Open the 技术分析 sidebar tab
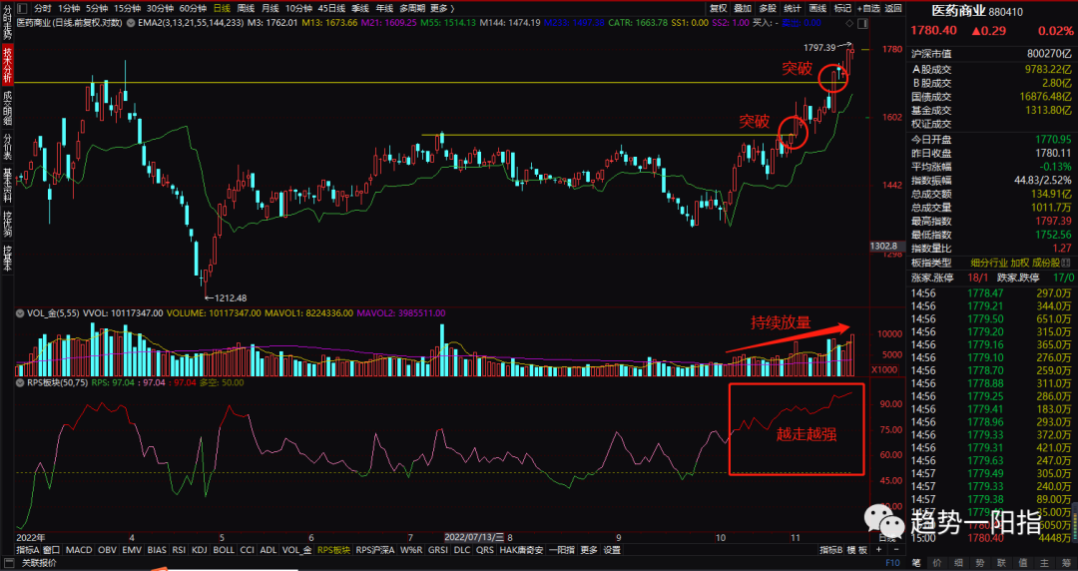 [x=8, y=65]
